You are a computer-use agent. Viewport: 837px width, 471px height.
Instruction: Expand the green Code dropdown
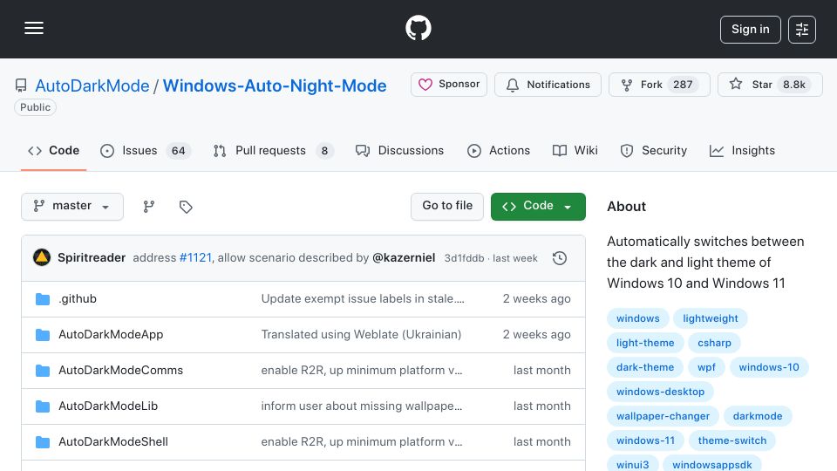(x=538, y=206)
